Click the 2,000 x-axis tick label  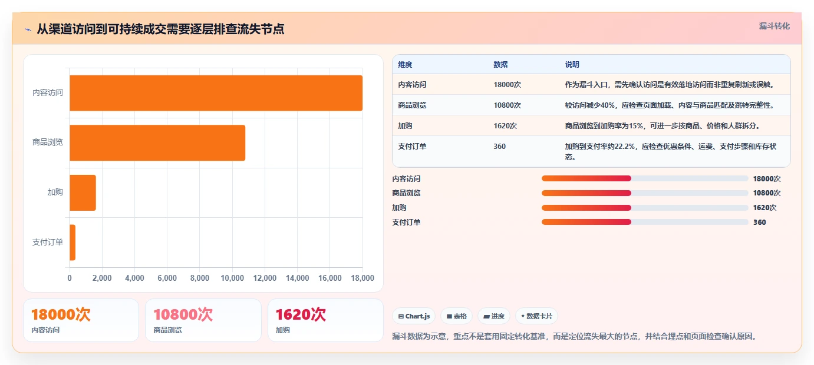tap(102, 278)
